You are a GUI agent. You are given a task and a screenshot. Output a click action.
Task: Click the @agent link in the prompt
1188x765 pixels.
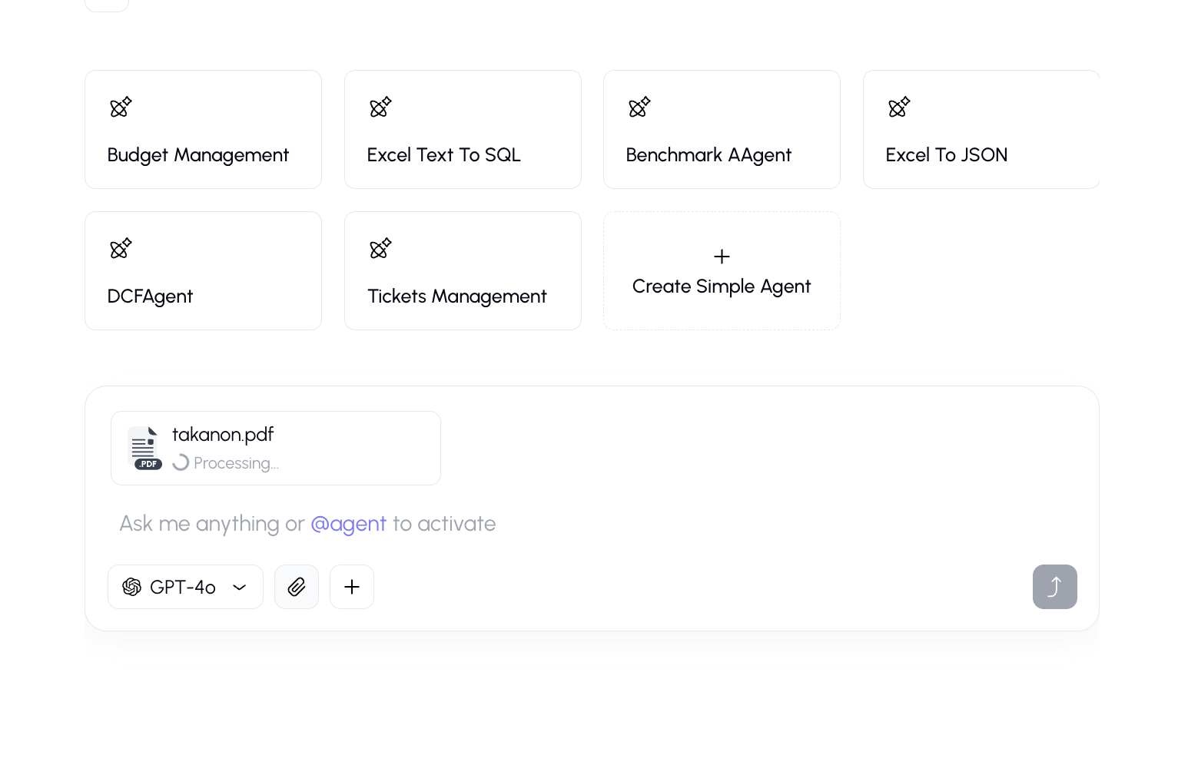tap(348, 524)
